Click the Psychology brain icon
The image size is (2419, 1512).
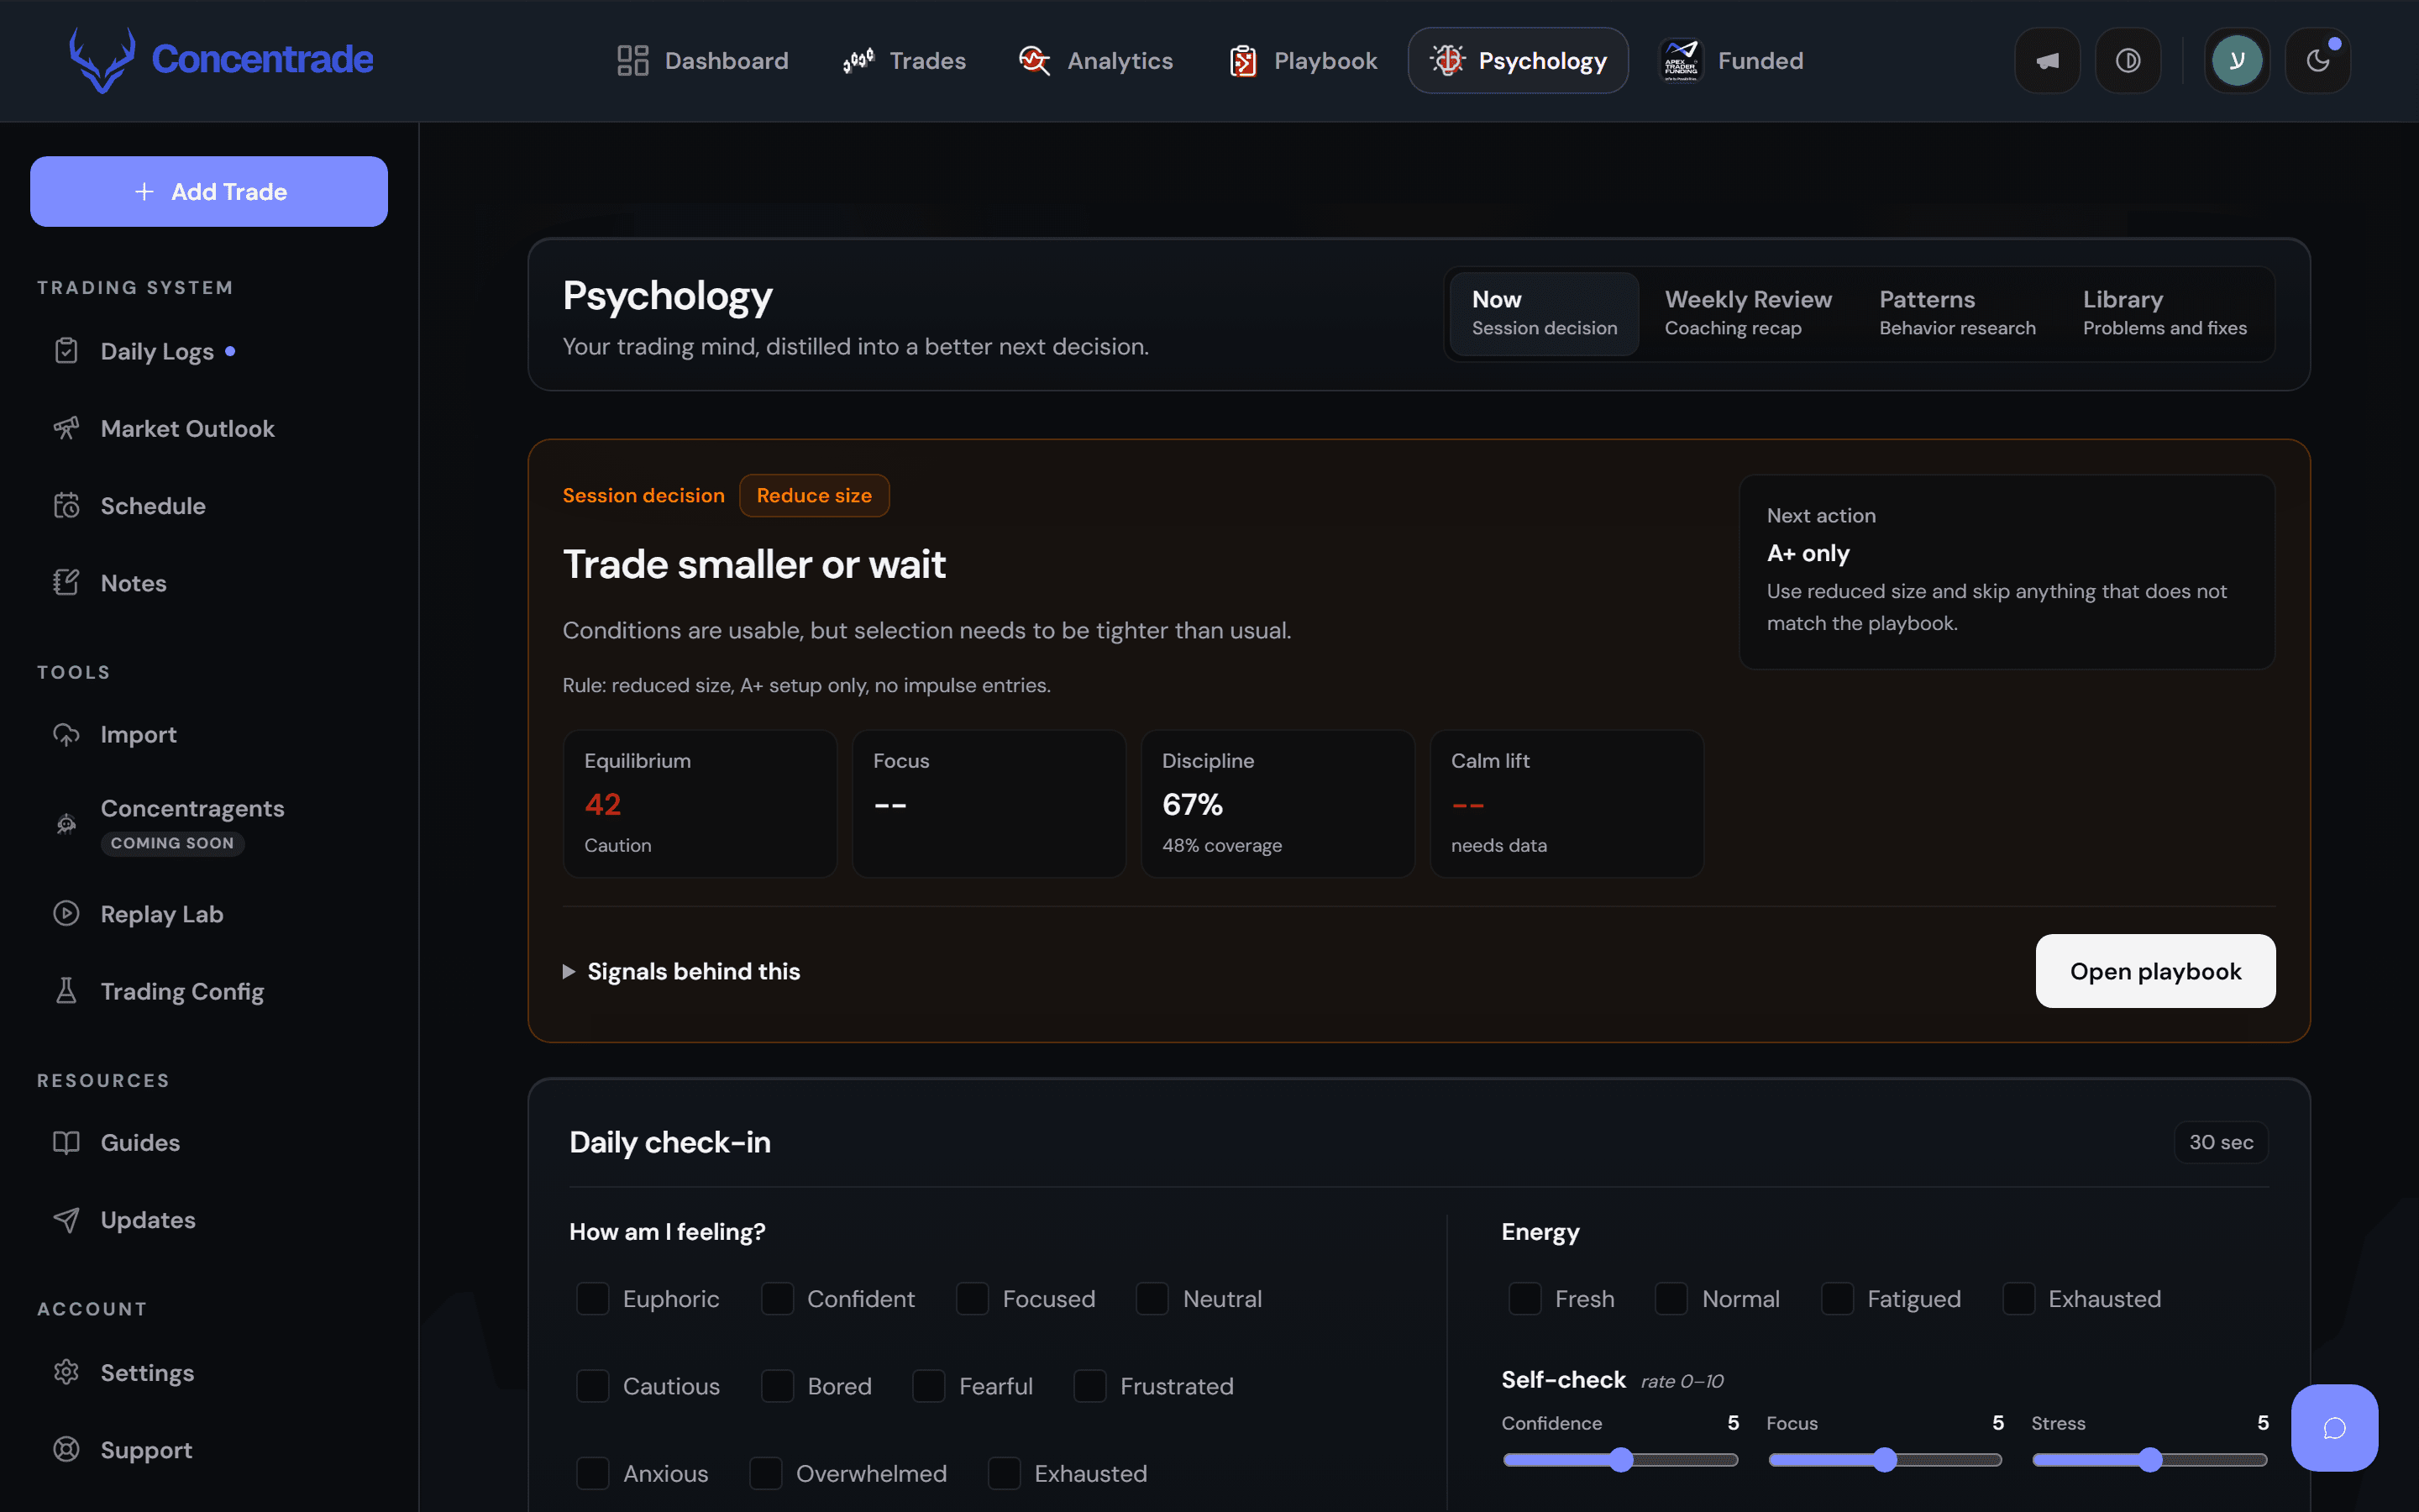click(1446, 61)
